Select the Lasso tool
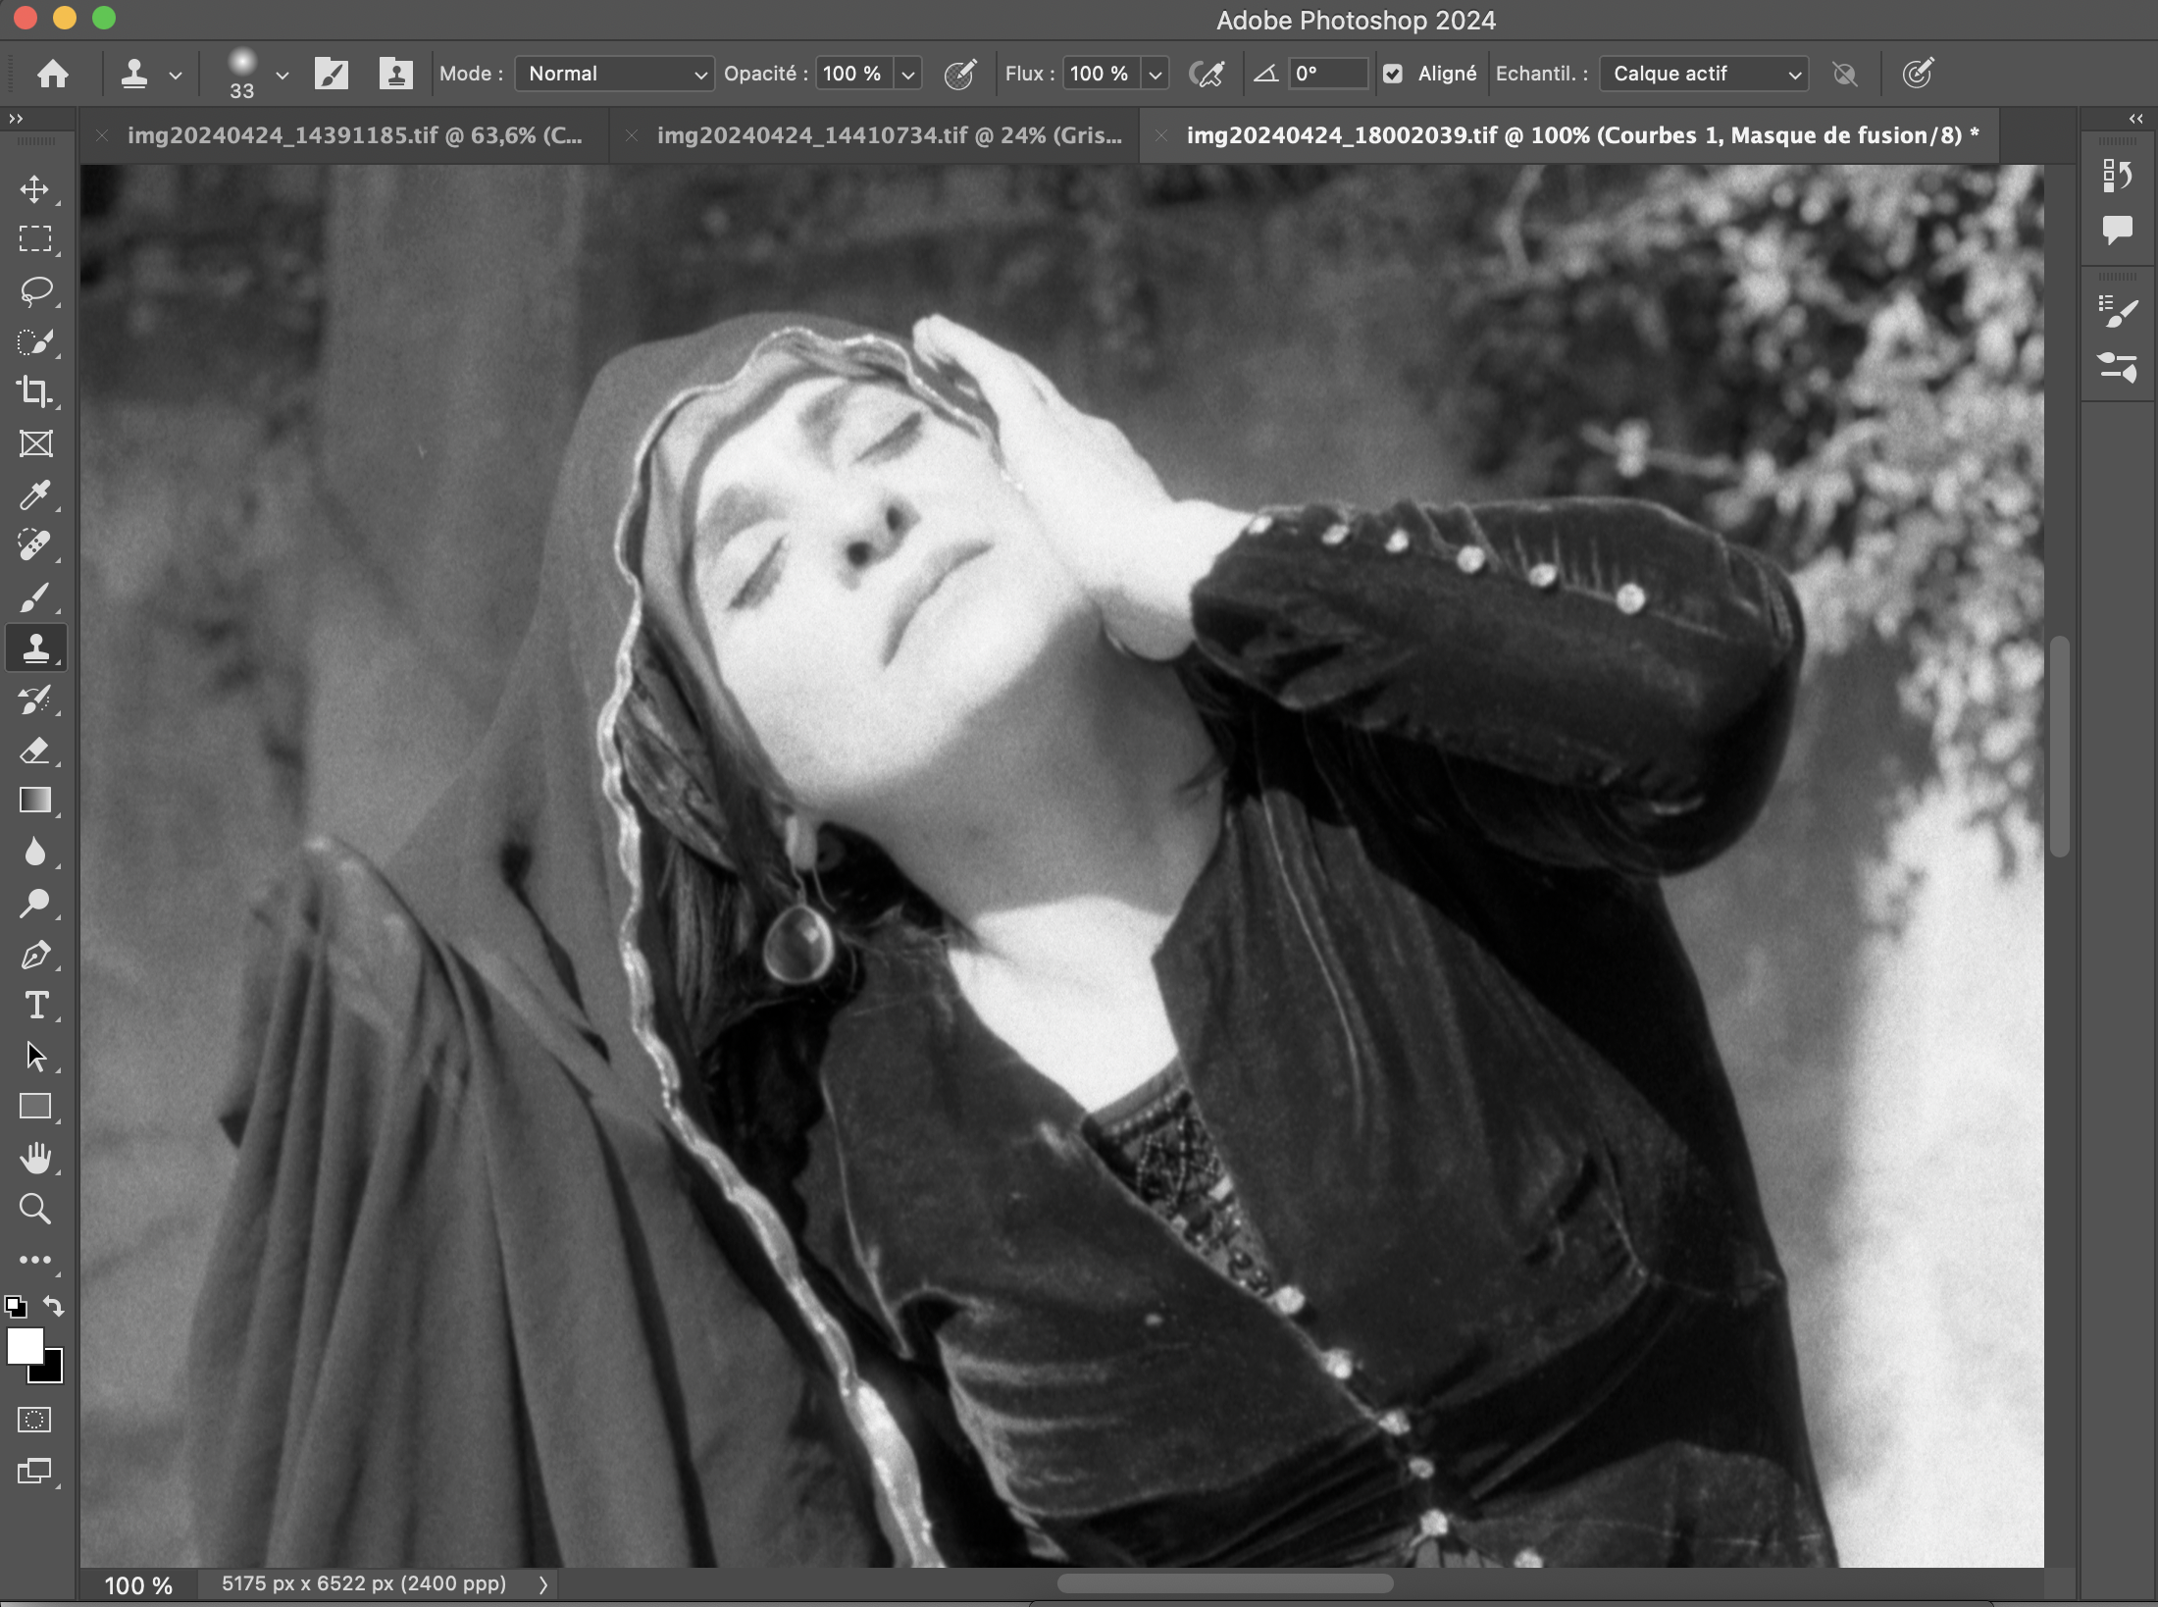 click(35, 290)
